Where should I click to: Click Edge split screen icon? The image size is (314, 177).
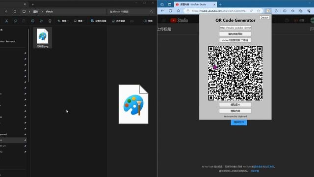285,11
